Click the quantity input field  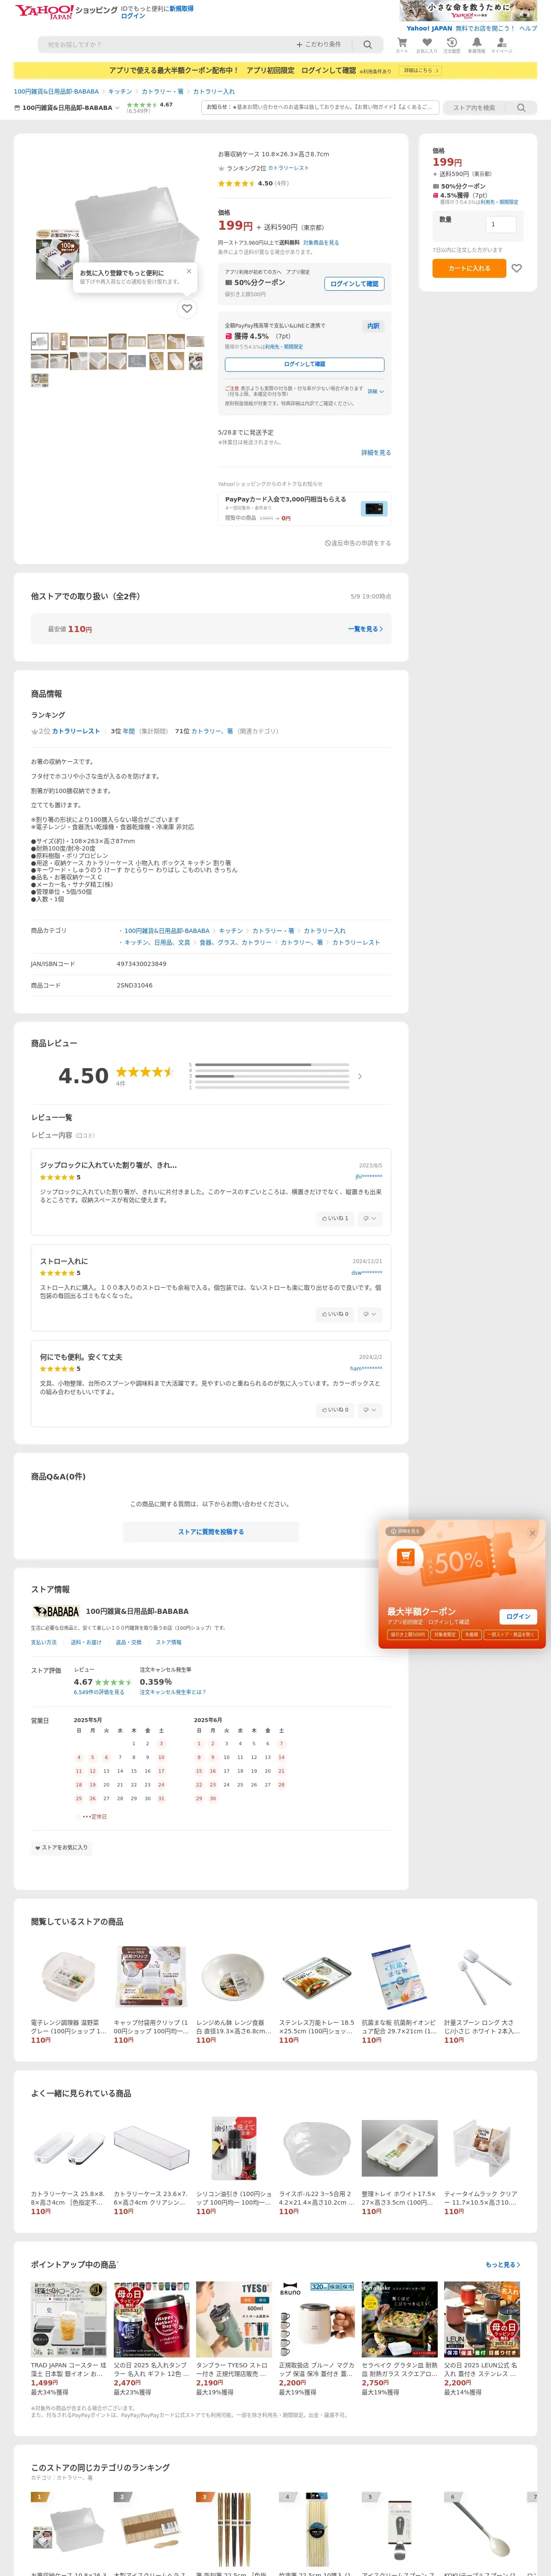(x=501, y=225)
